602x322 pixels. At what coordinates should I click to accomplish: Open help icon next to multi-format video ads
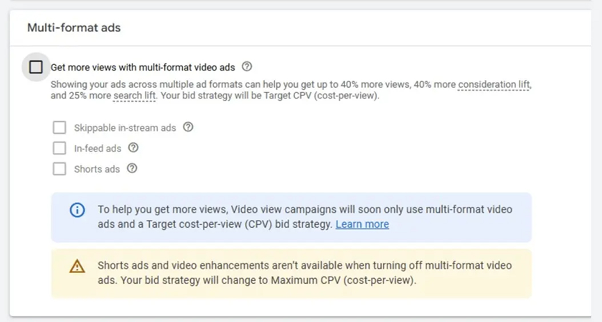pyautogui.click(x=247, y=66)
